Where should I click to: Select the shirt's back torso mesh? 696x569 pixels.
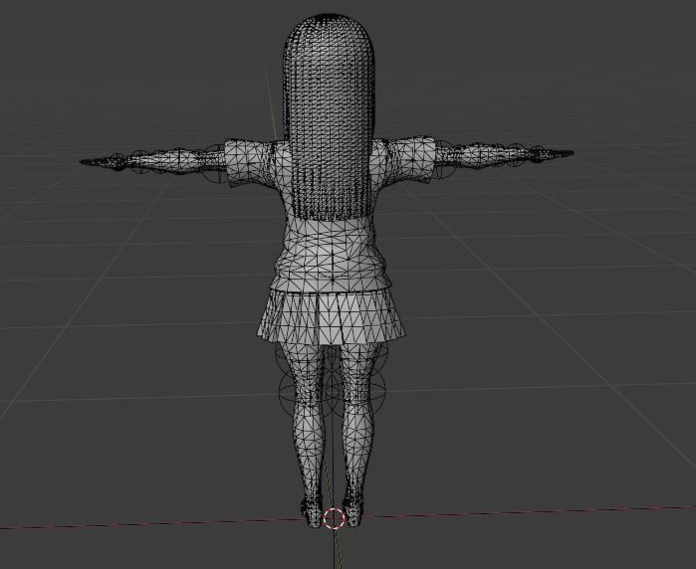333,255
